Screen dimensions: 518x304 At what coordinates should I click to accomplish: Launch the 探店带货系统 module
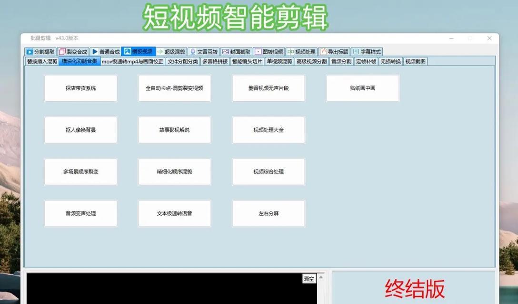(80, 88)
